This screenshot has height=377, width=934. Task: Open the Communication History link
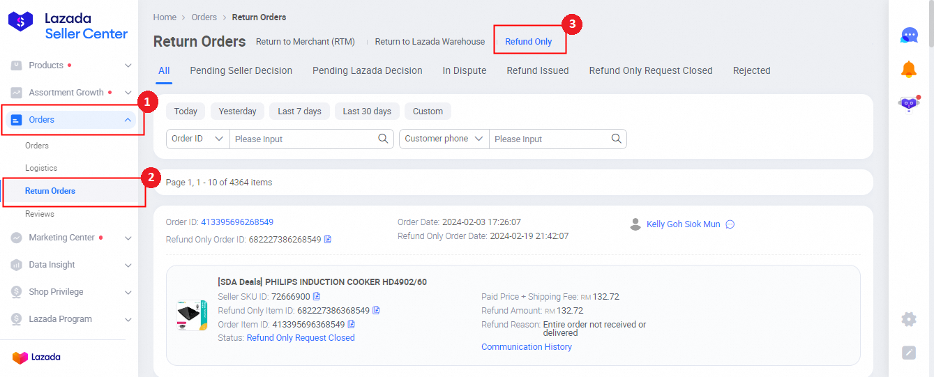(526, 347)
